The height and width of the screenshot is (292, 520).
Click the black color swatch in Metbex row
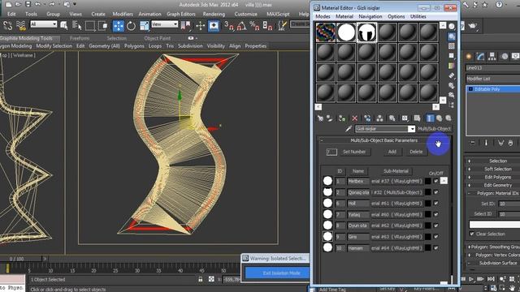(x=428, y=181)
